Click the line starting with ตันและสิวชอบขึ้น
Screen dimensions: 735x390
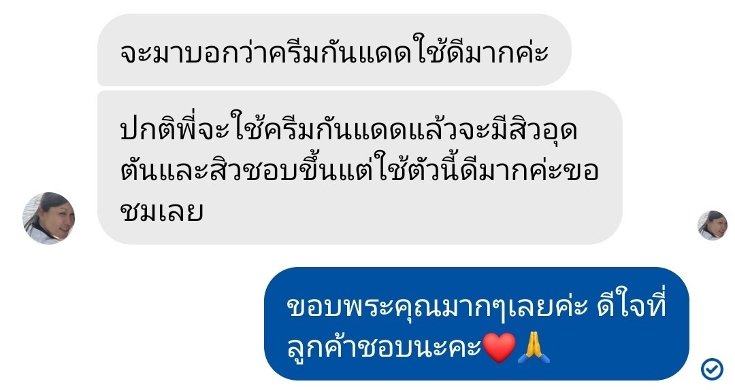[x=359, y=171]
